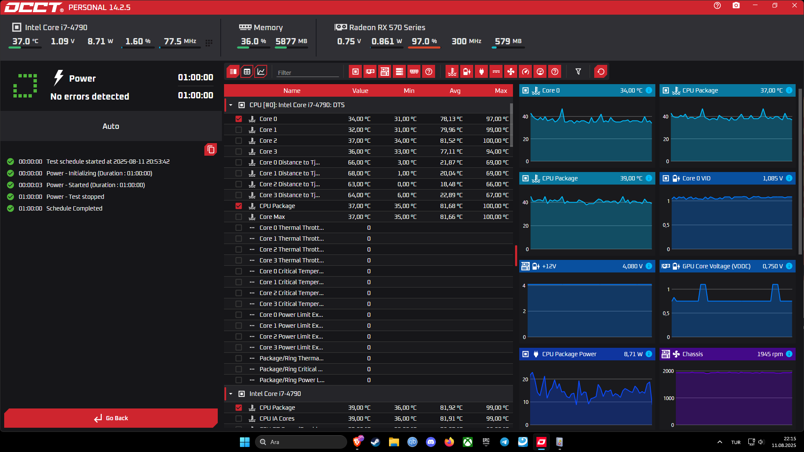Check the Core 0 Distance to Tj checkbox
Screen dimensions: 804x452
[x=239, y=162]
